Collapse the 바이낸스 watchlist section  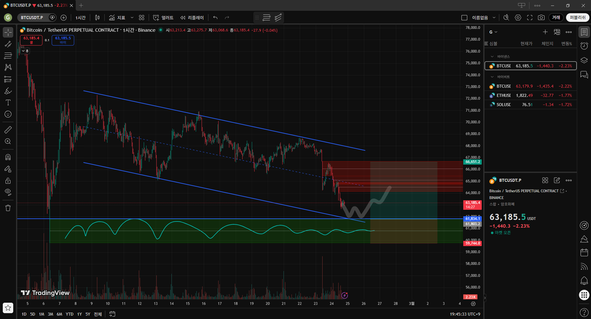click(492, 57)
